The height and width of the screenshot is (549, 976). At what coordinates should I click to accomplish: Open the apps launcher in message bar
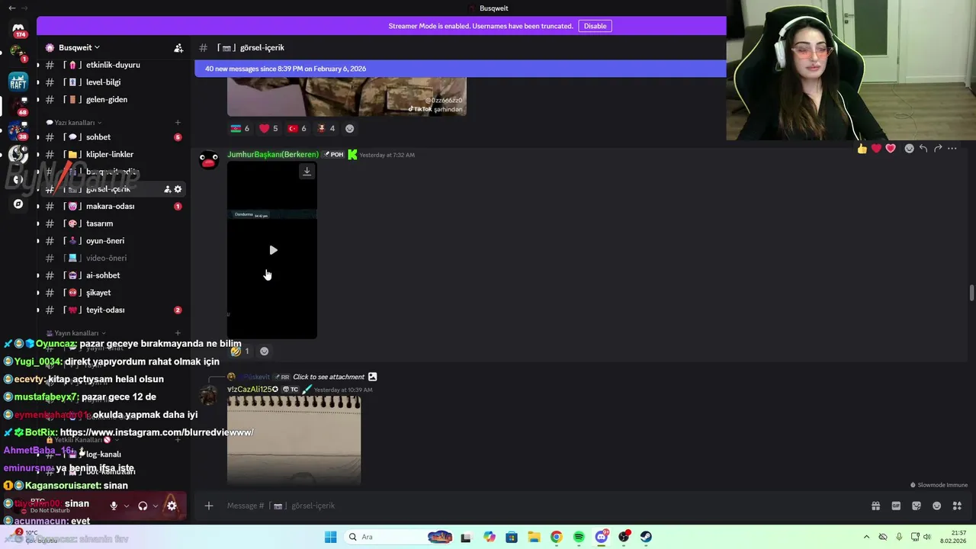tap(957, 506)
